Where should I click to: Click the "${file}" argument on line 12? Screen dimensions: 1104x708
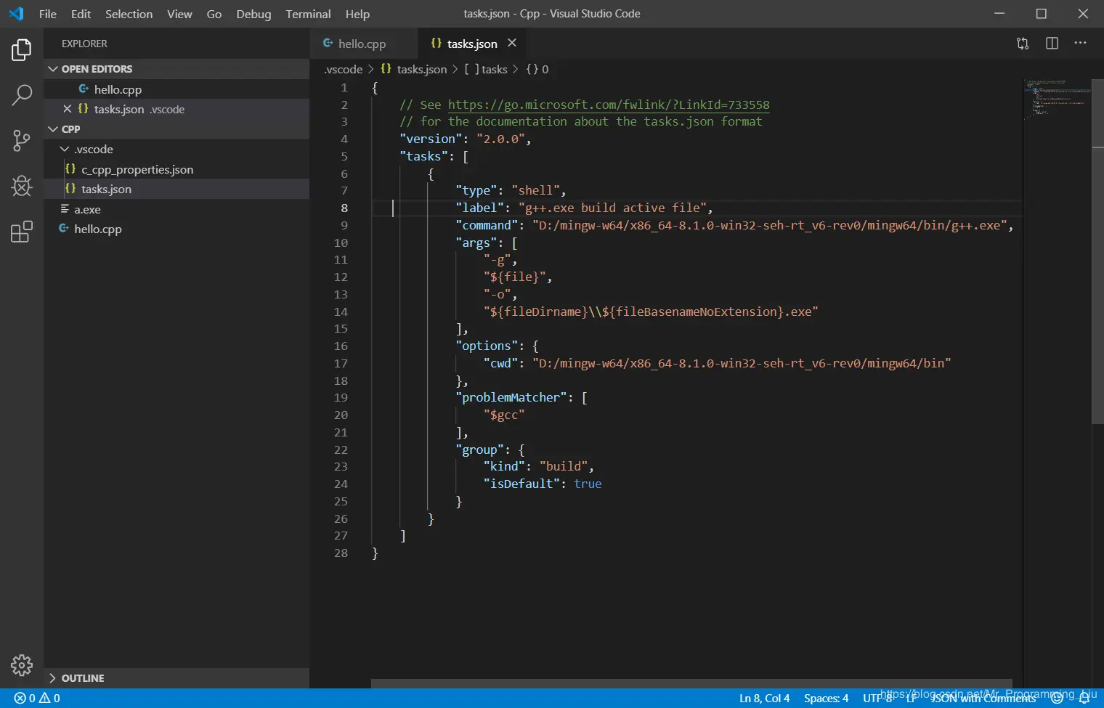(x=514, y=277)
